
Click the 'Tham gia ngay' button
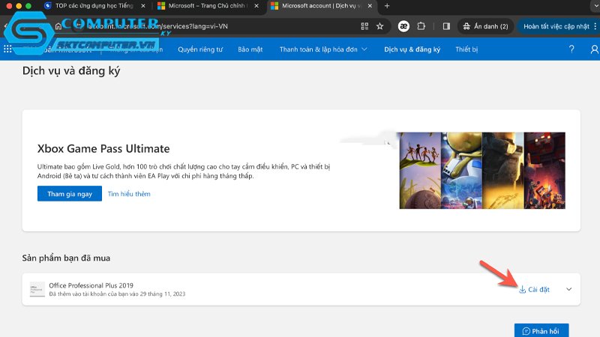70,194
